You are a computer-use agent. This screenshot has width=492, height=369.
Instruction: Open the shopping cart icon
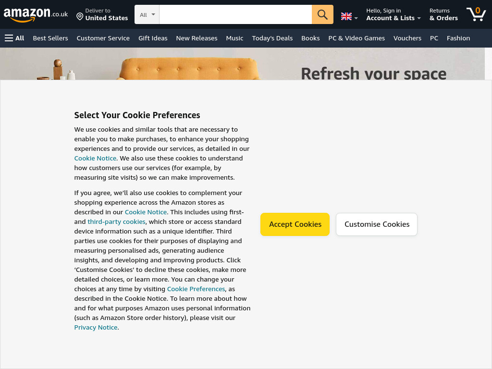pyautogui.click(x=476, y=14)
